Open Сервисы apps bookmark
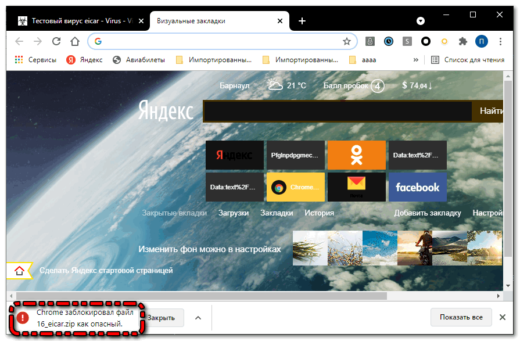 (x=35, y=60)
